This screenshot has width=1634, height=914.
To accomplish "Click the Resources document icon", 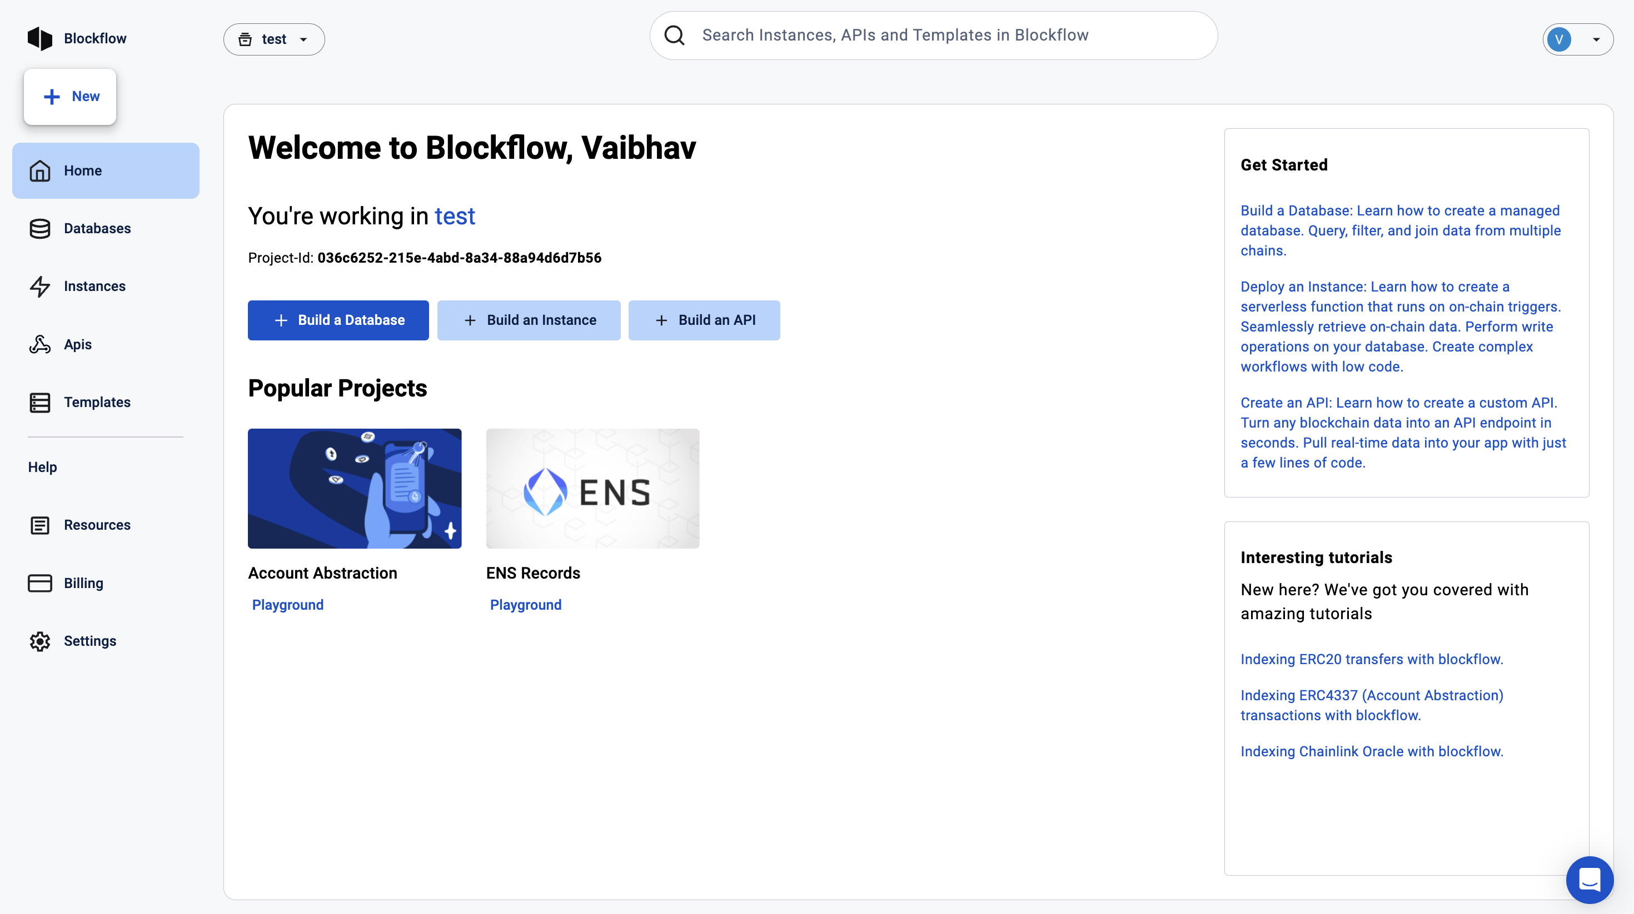I will [x=40, y=525].
